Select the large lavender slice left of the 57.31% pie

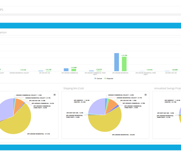[6, 109]
